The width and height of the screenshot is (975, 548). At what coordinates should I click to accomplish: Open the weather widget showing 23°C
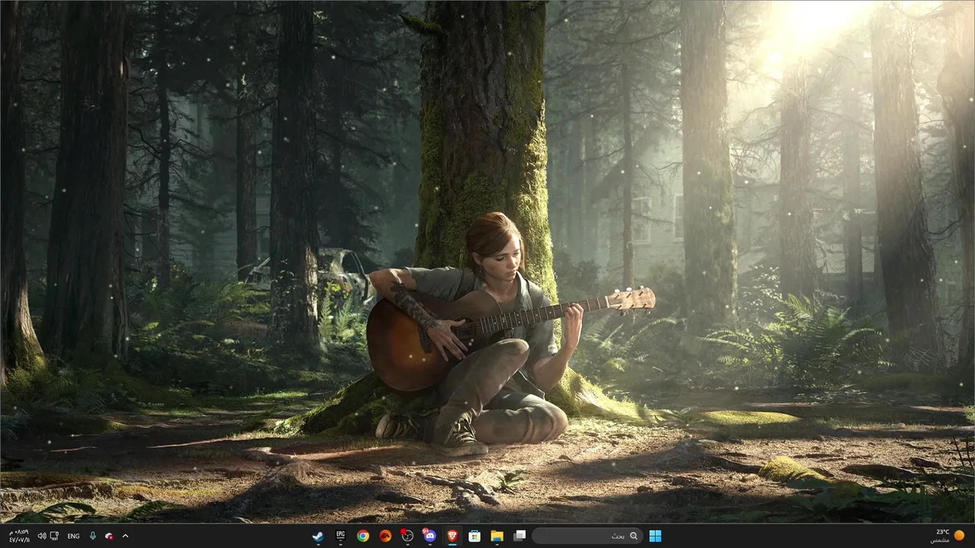[x=947, y=536]
